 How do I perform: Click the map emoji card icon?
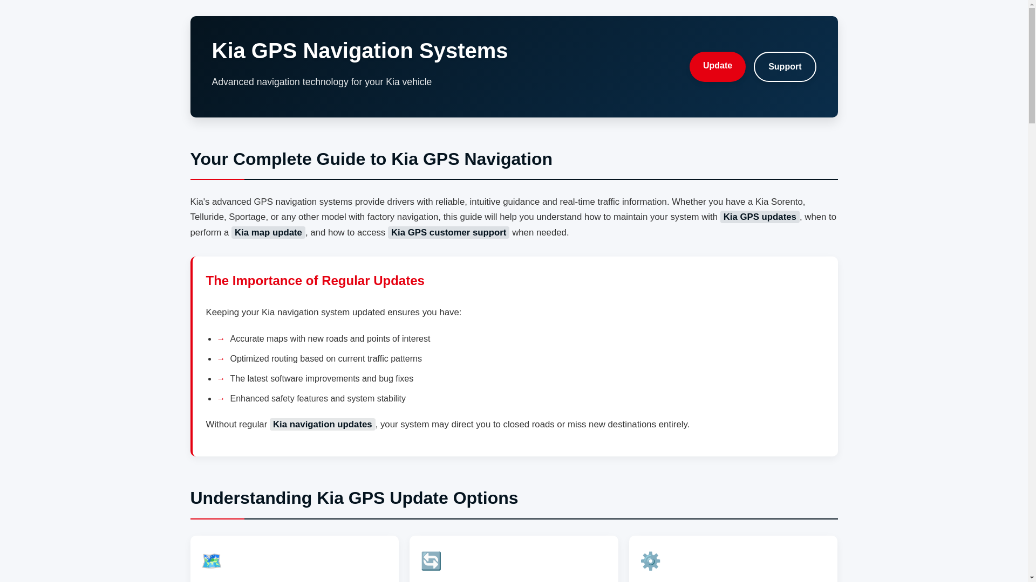[212, 560]
